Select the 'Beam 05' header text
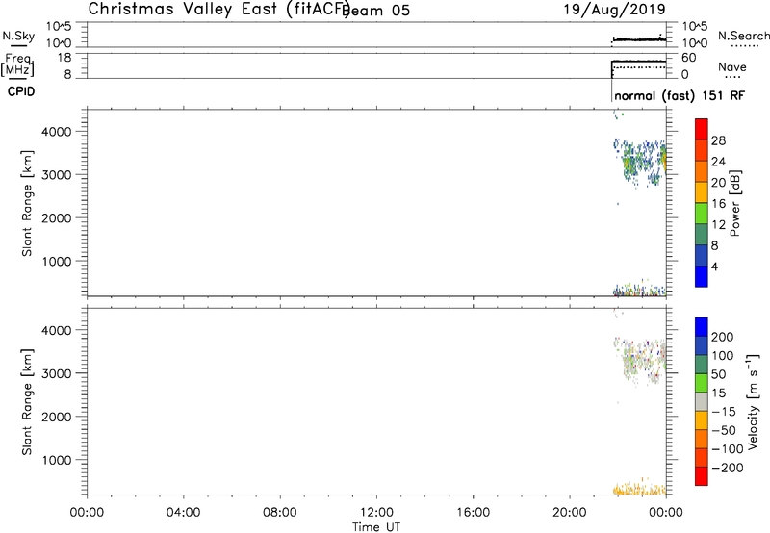The height and width of the screenshot is (533, 770). [376, 10]
